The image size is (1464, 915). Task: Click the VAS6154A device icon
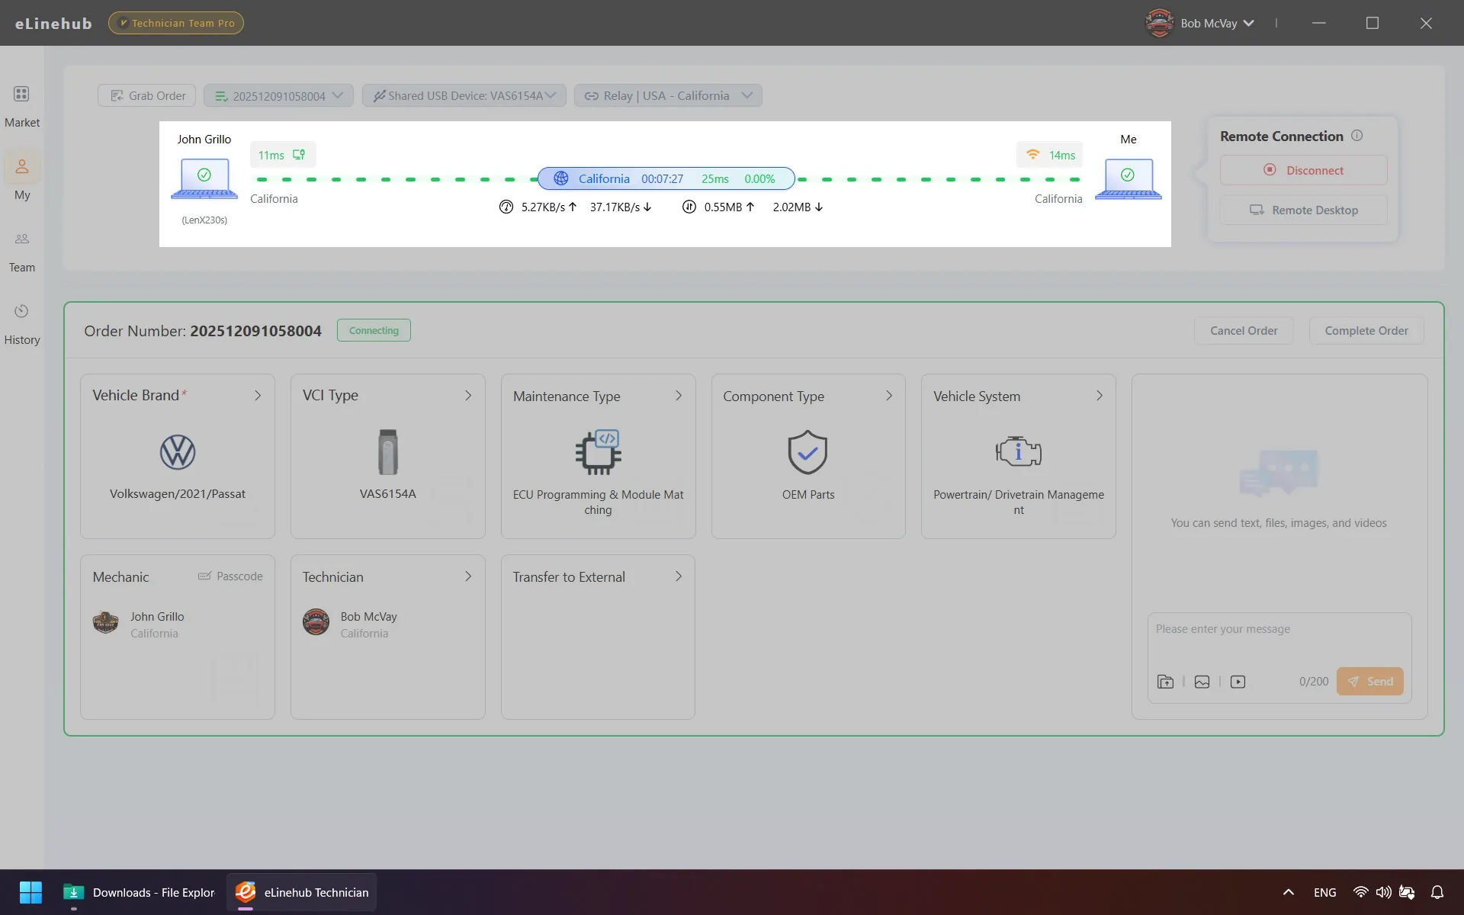click(x=388, y=452)
